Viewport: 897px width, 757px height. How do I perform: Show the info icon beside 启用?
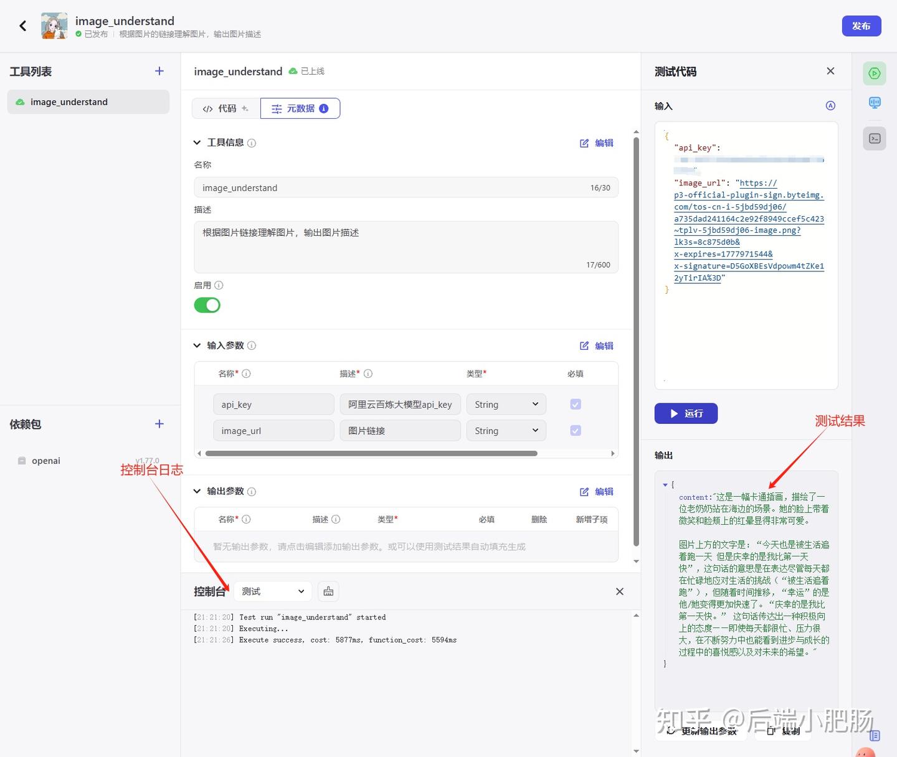tap(219, 285)
